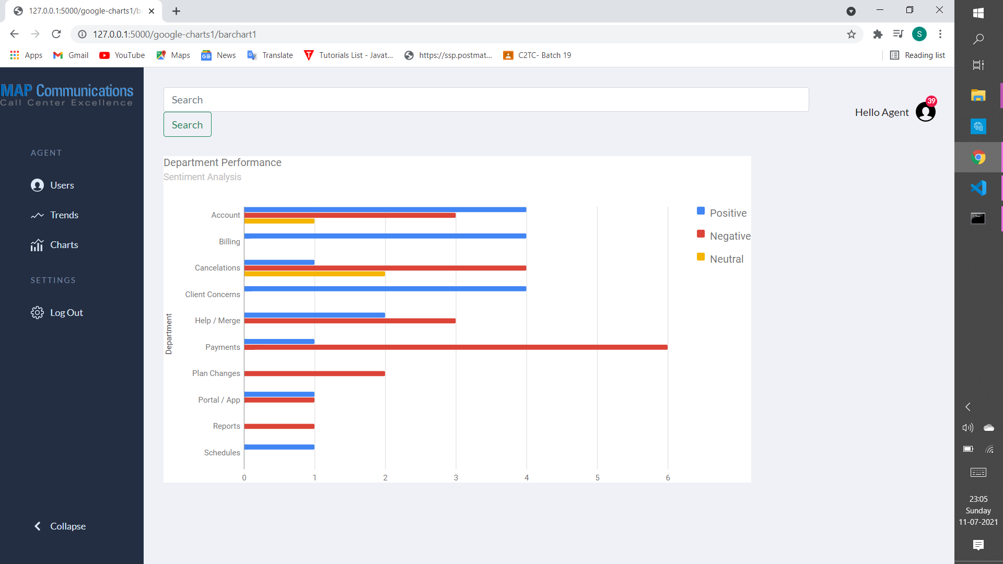Click the Log Out gear icon

(x=37, y=312)
